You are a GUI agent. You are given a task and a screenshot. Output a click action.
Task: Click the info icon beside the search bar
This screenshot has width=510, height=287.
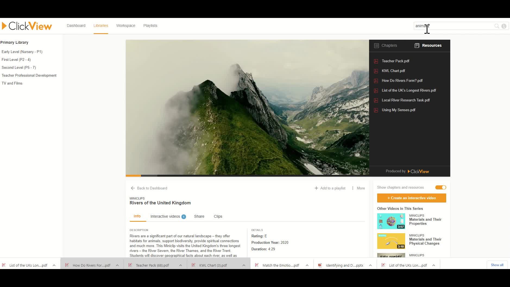(504, 26)
